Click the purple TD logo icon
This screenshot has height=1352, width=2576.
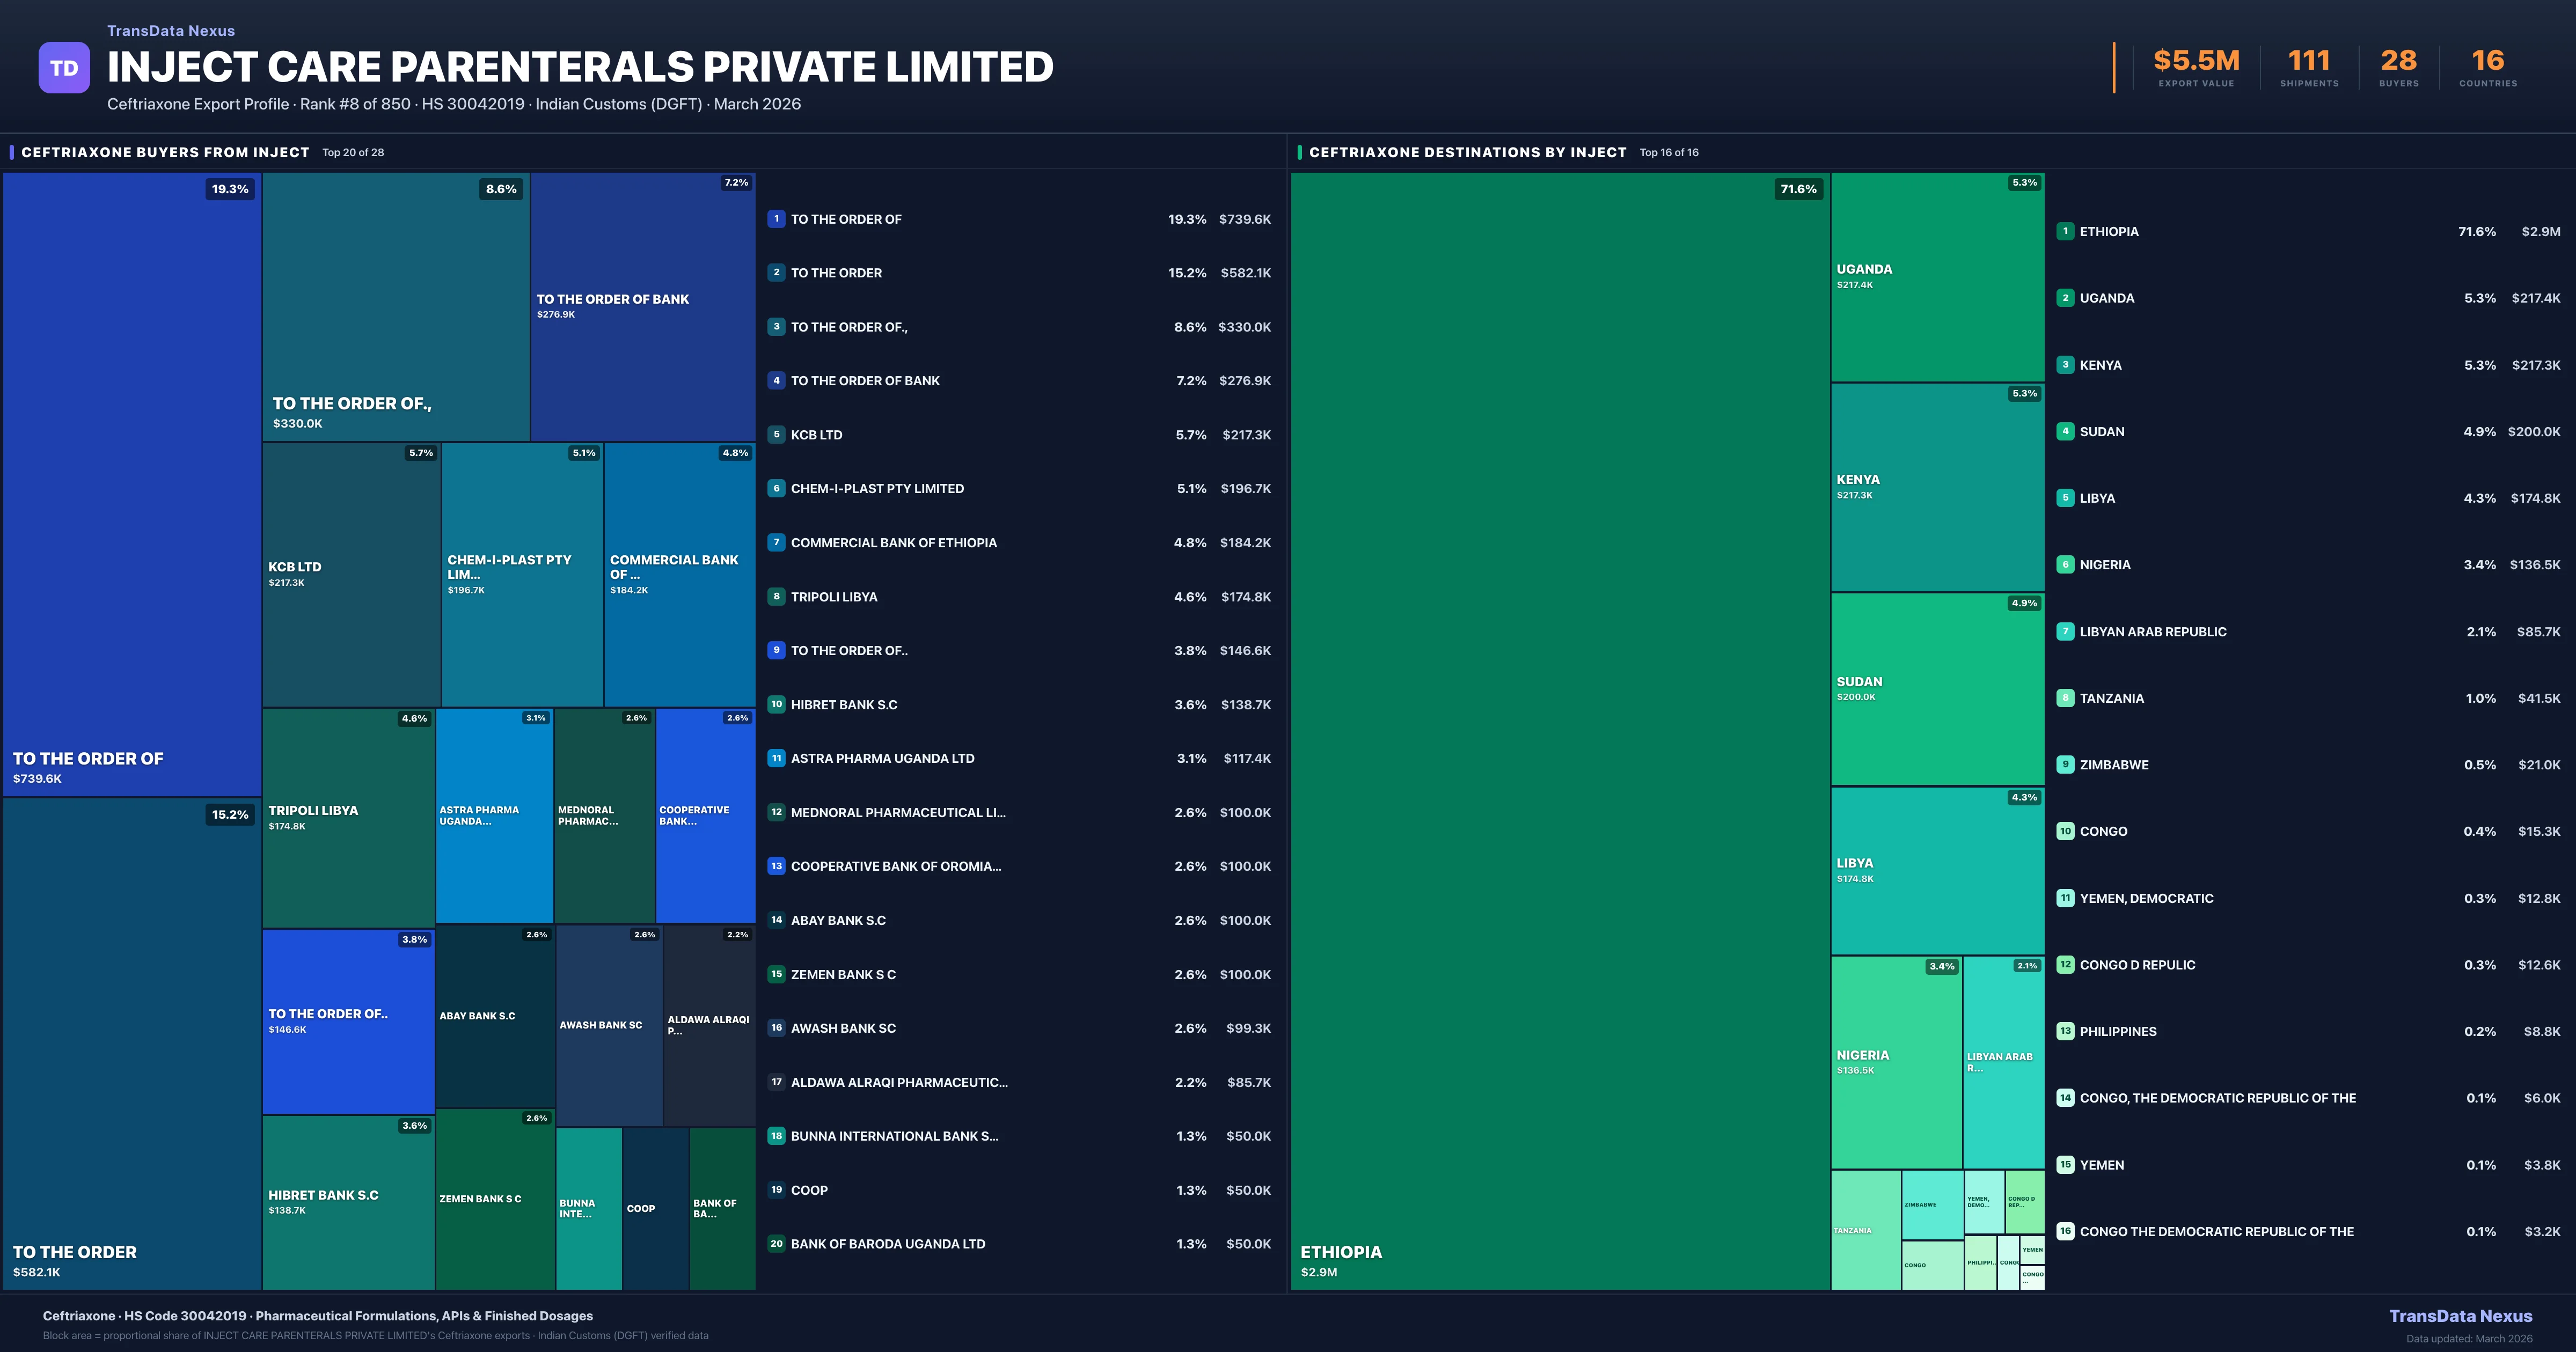click(64, 68)
